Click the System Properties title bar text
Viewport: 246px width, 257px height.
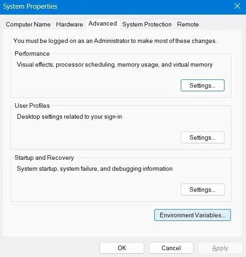(30, 6)
